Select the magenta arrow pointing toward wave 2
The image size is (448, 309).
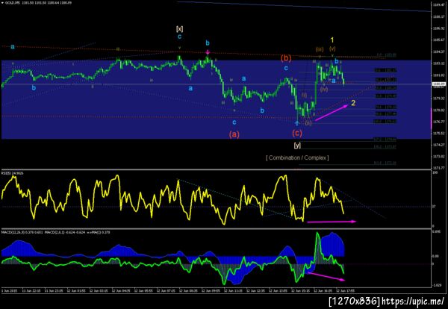click(x=332, y=113)
